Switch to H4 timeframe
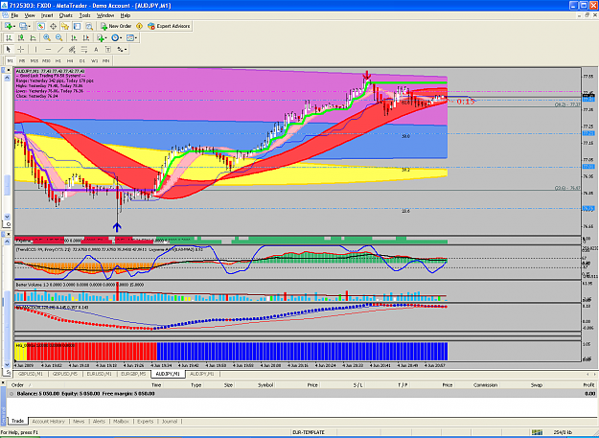Image resolution: width=599 pixels, height=438 pixels. [70, 60]
